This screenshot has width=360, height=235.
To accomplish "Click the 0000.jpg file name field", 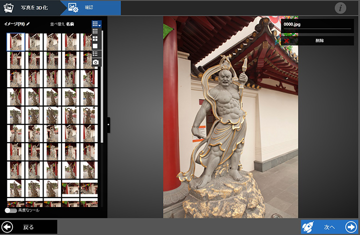I will coord(317,25).
